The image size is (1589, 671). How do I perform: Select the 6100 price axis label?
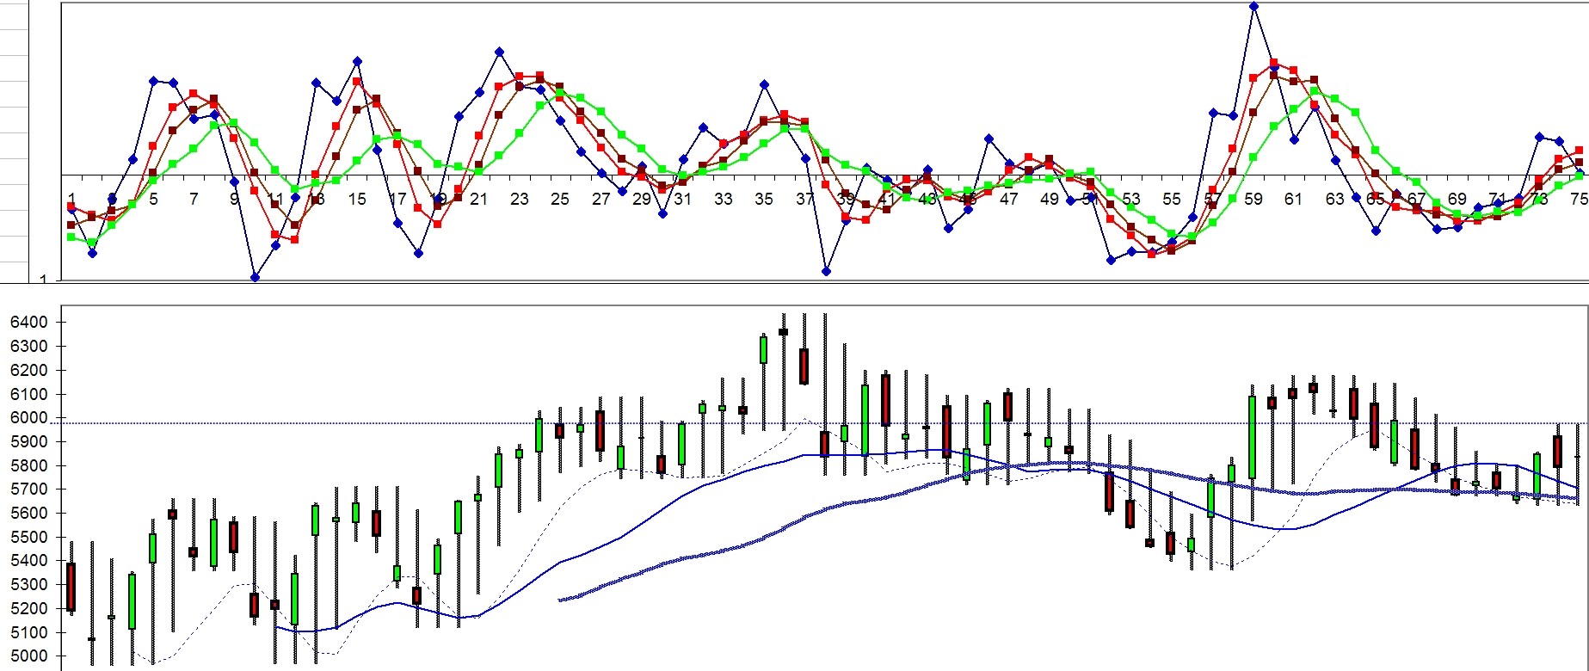coord(28,395)
